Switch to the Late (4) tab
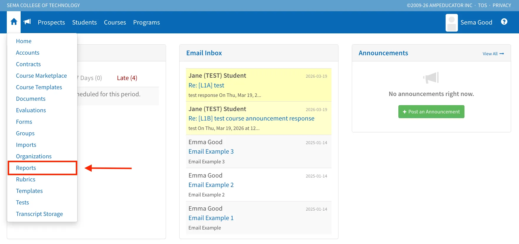 coord(127,78)
